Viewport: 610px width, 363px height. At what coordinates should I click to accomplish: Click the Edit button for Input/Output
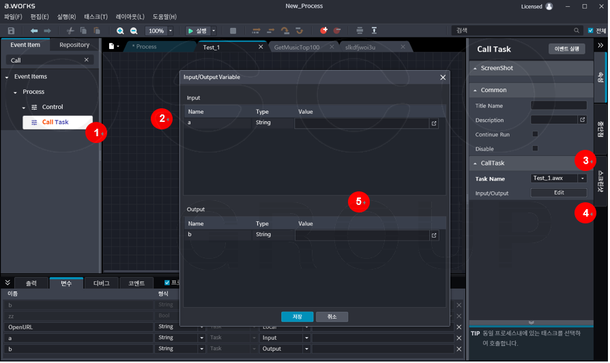click(558, 193)
